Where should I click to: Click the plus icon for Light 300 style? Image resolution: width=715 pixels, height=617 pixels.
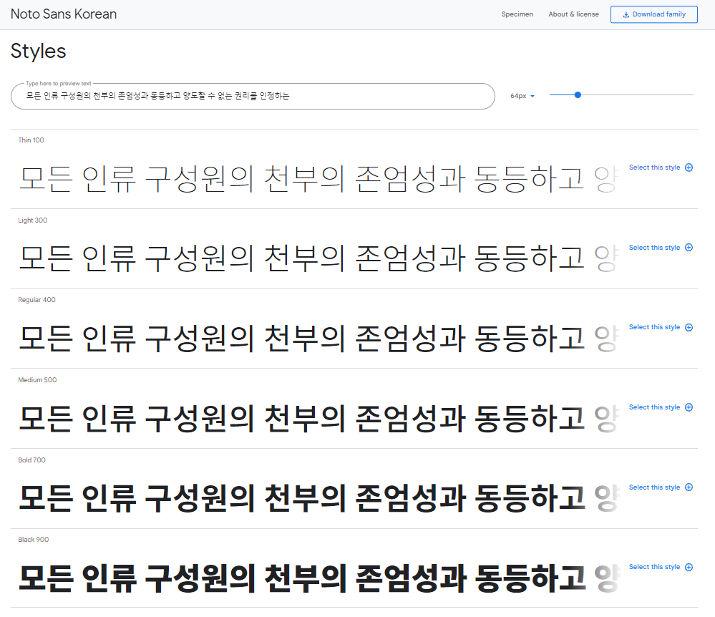click(689, 247)
